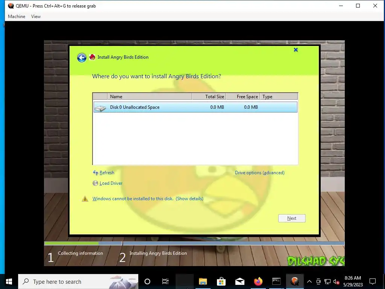Viewport: 385px width, 289px height.
Task: Open the notification center icon
Action: click(x=373, y=281)
